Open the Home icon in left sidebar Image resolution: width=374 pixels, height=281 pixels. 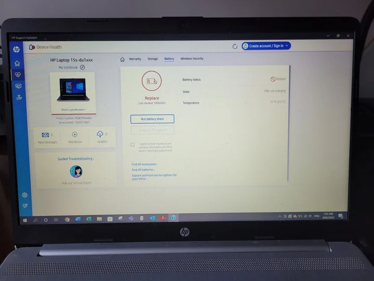pyautogui.click(x=17, y=63)
